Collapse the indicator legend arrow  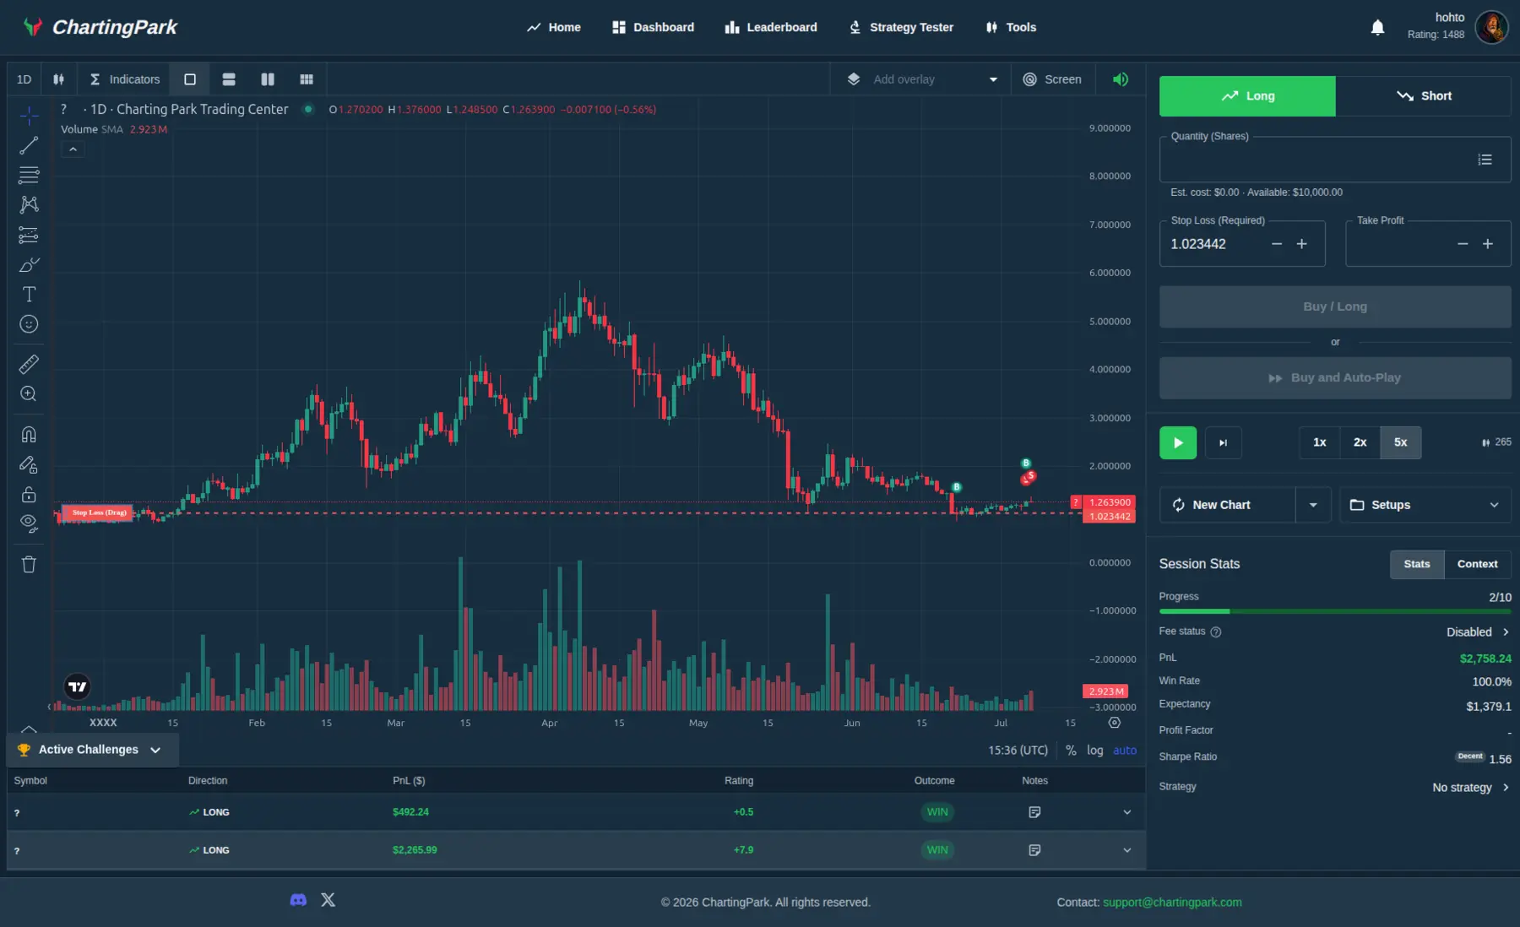coord(73,149)
